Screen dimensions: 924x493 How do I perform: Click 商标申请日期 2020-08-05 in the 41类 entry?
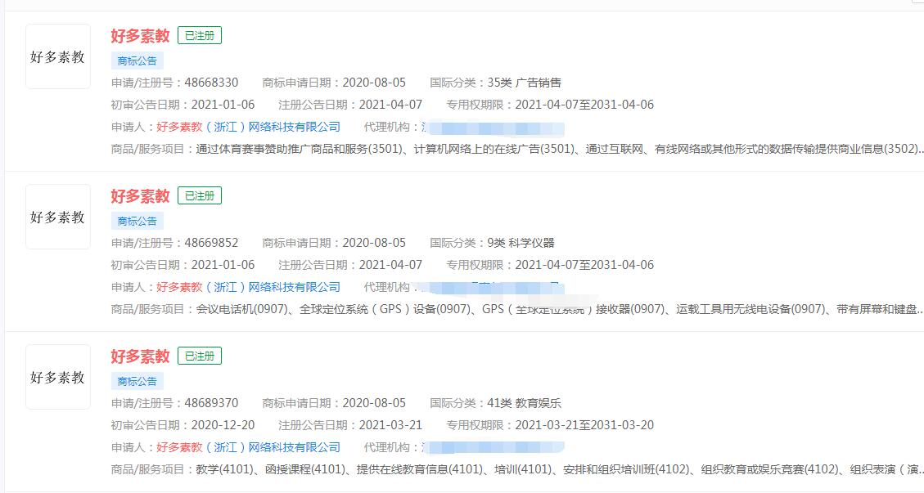point(374,403)
